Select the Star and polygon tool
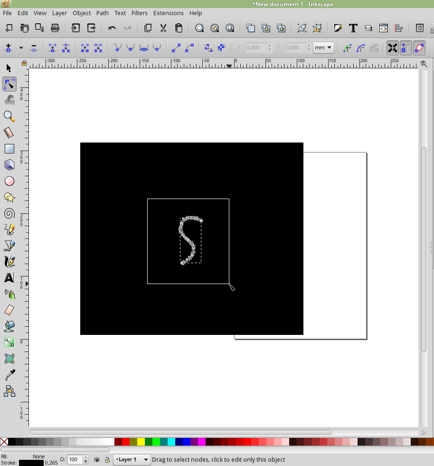The image size is (434, 466). [x=9, y=198]
